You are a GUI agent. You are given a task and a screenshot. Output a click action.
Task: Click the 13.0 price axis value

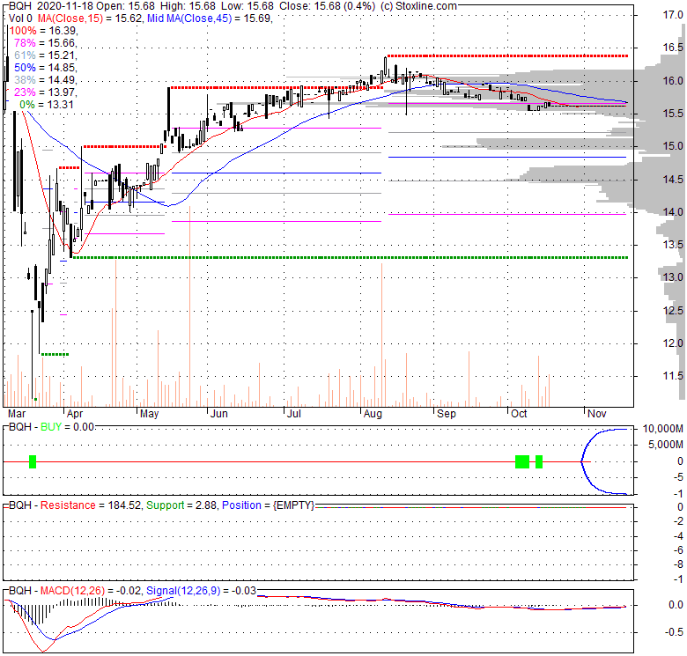point(673,277)
